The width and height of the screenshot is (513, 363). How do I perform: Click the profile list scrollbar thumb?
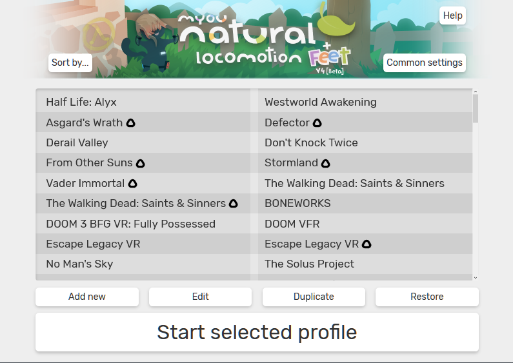coord(476,108)
